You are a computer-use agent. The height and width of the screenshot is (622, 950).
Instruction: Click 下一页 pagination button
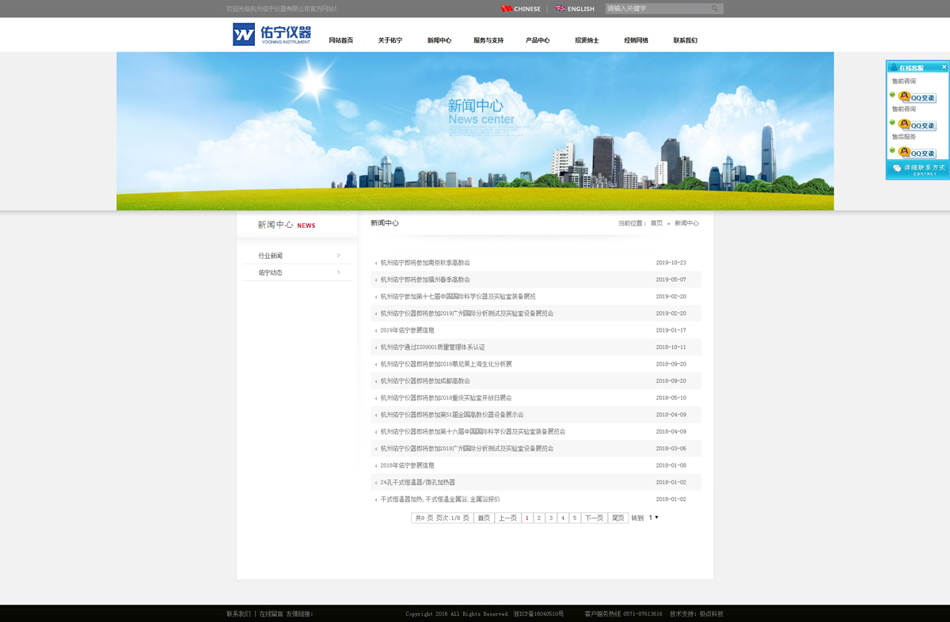pos(594,518)
